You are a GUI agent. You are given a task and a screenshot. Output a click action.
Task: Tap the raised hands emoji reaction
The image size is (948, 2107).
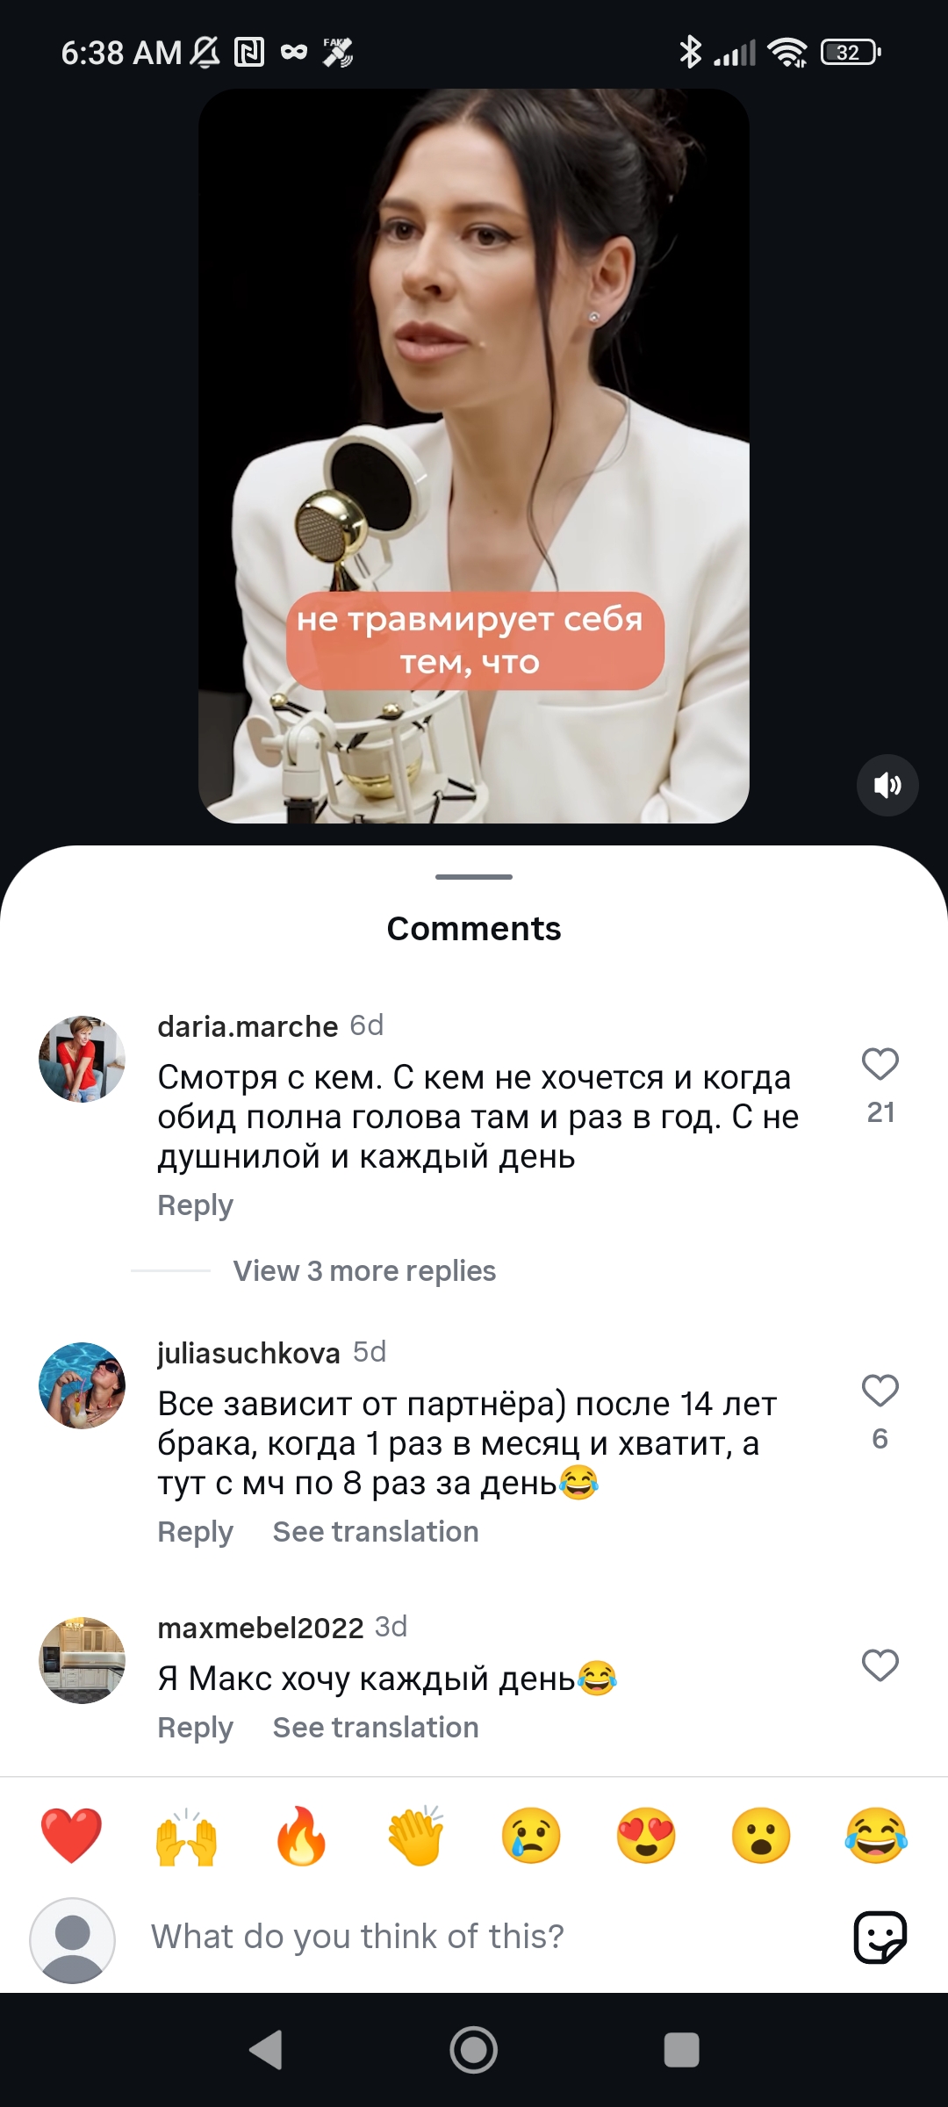tap(186, 1836)
